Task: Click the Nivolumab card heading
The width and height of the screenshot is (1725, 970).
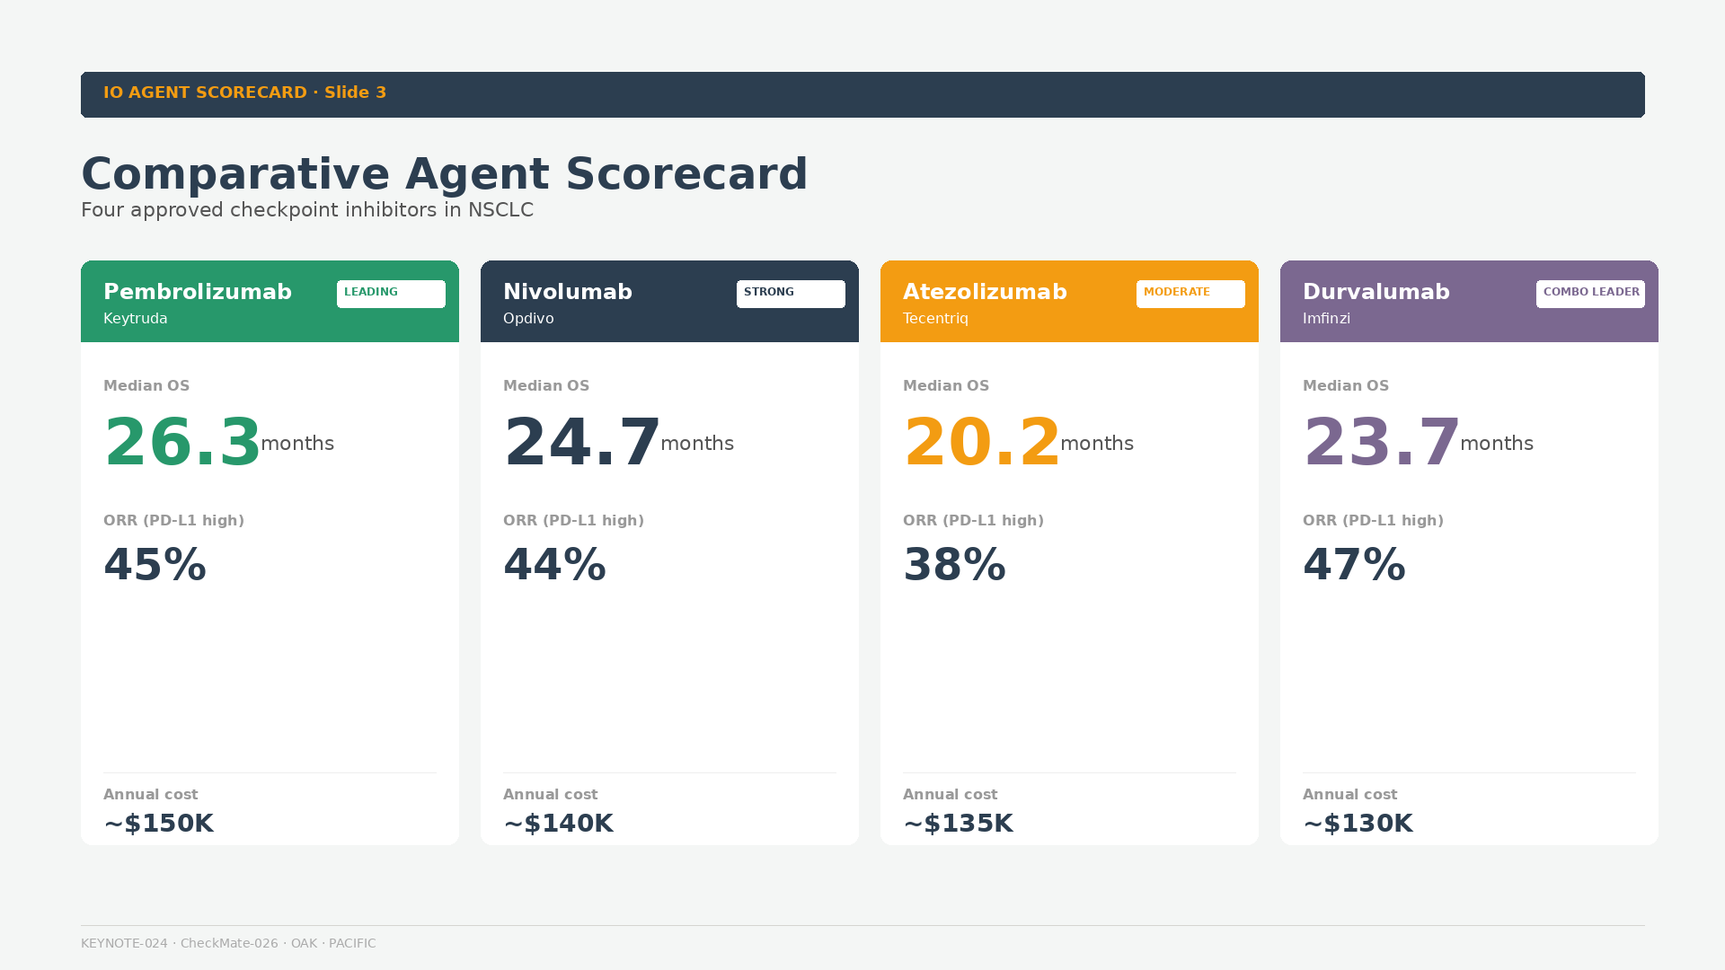Action: [568, 292]
